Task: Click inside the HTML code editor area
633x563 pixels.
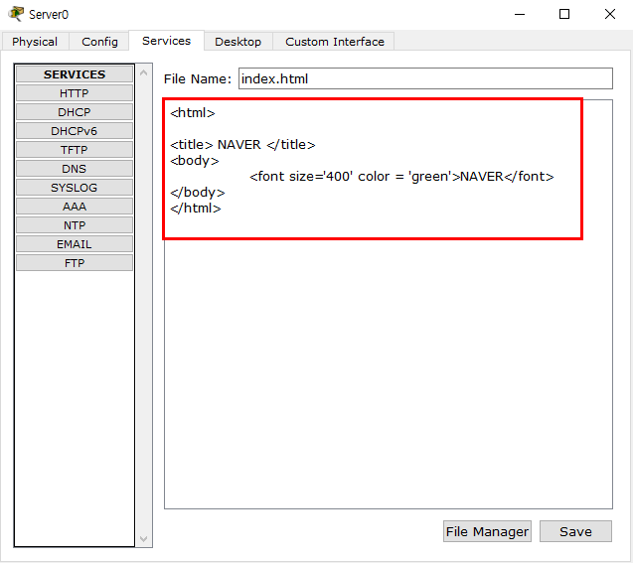Action: [389, 305]
